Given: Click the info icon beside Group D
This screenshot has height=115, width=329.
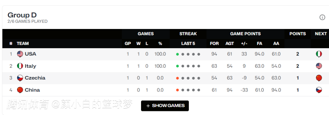Looking at the screenshot, I should (x=322, y=17).
